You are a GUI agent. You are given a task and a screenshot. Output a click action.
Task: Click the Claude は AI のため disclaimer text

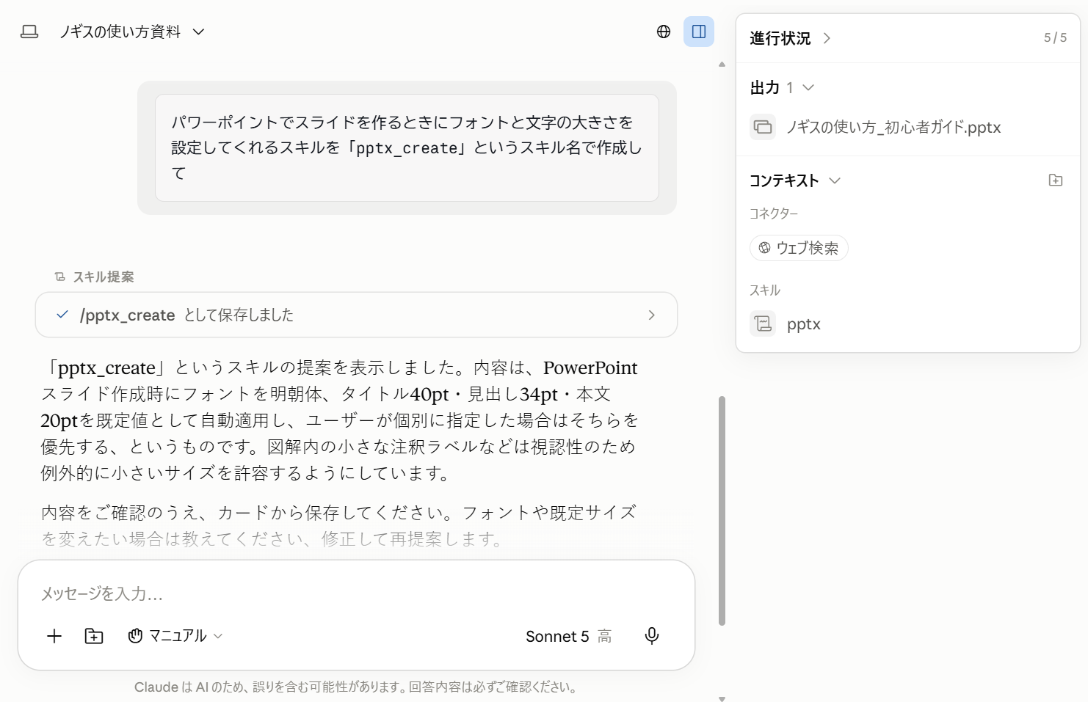click(356, 687)
